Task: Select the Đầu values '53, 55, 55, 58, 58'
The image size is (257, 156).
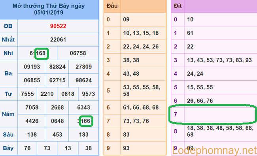Action: click(x=142, y=91)
